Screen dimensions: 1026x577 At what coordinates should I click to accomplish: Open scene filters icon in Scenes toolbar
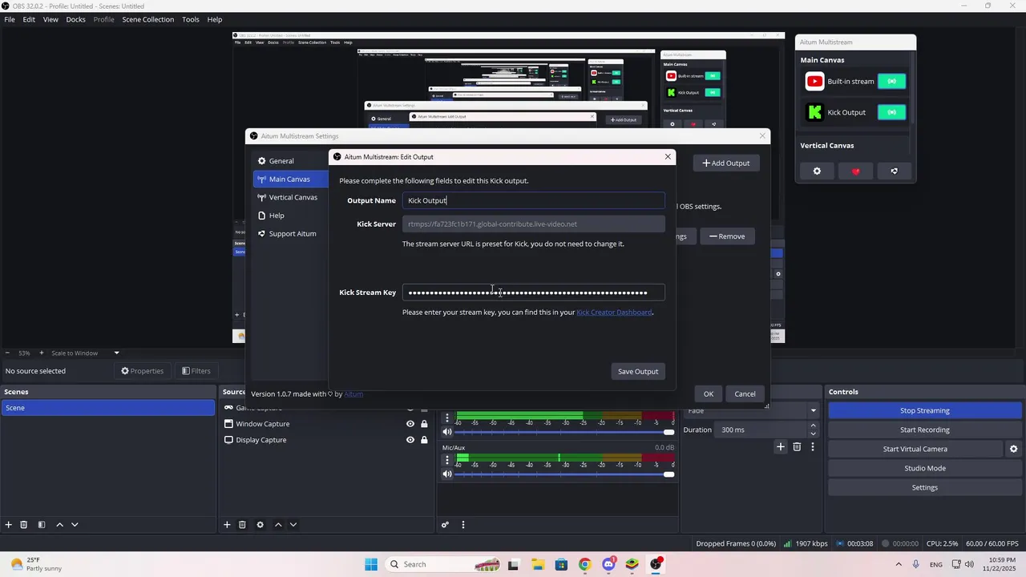click(42, 525)
